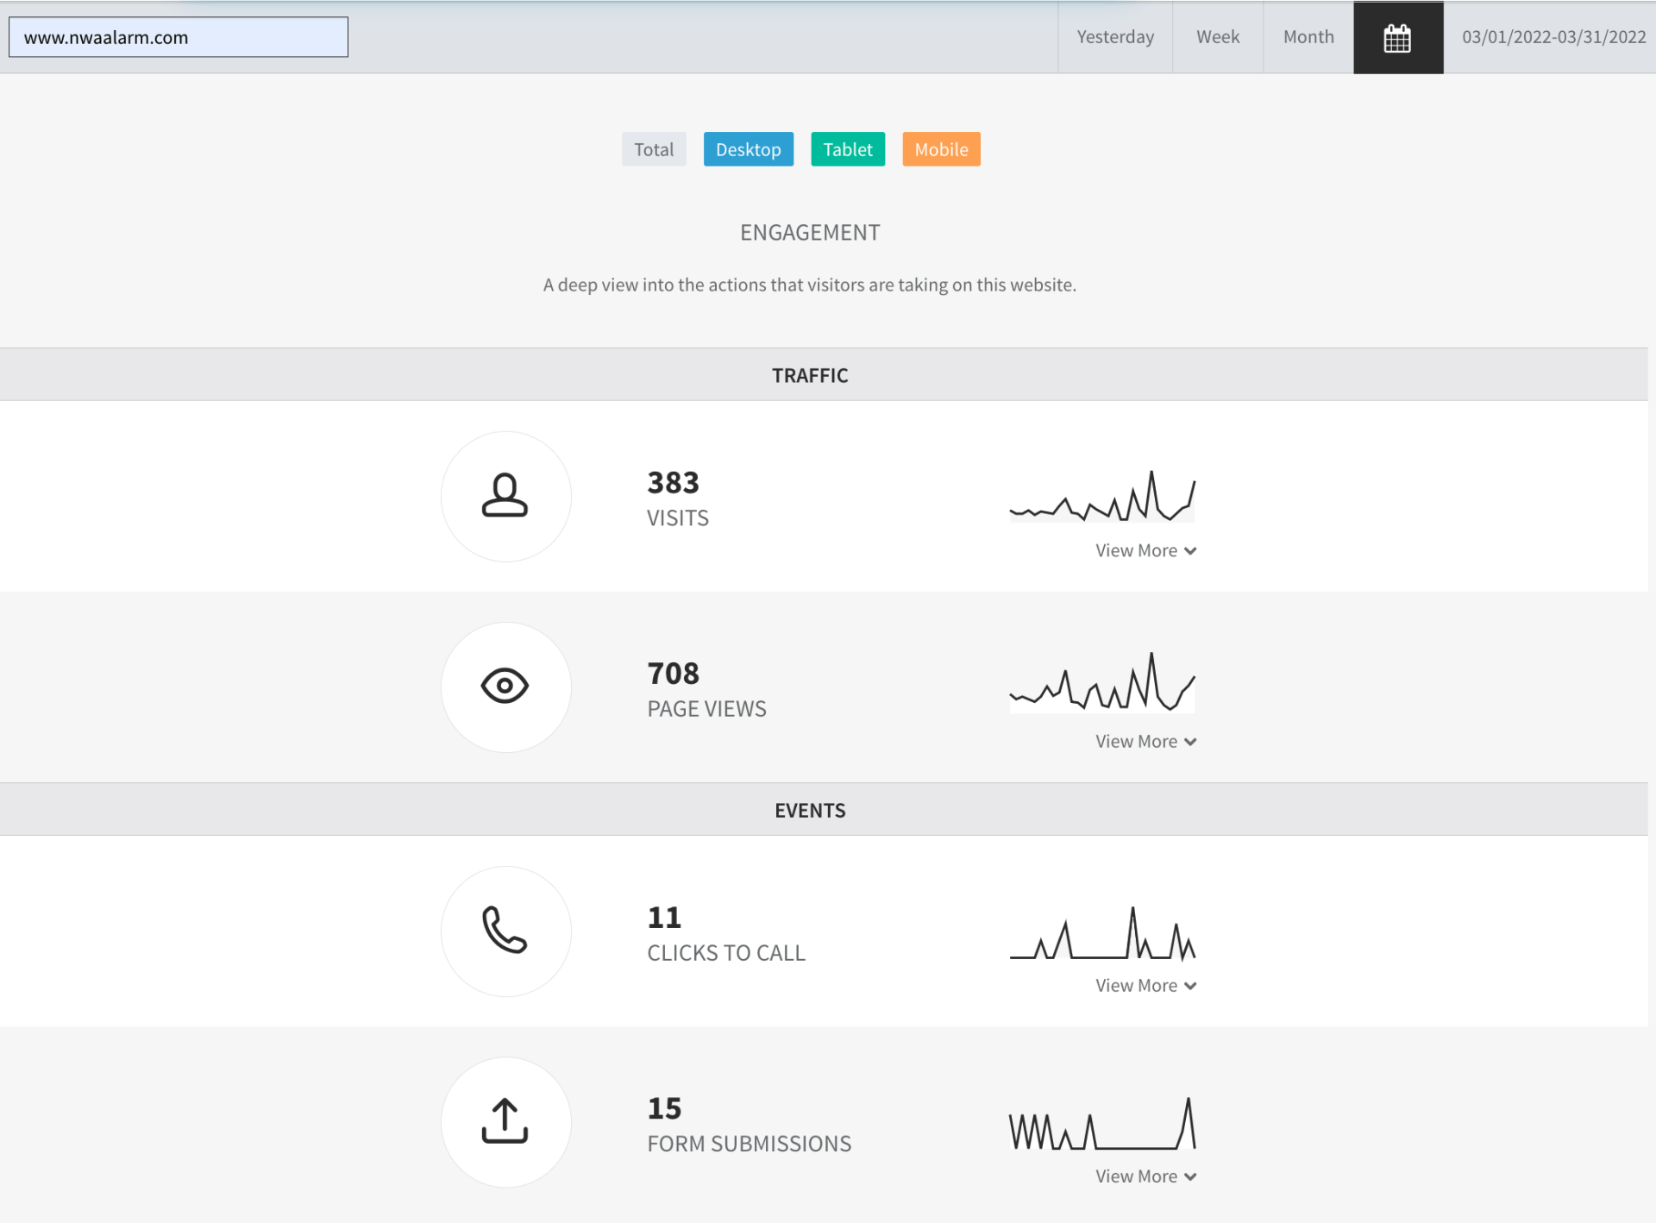Image resolution: width=1656 pixels, height=1223 pixels.
Task: Expand View More under Clicks to Call
Action: 1145,986
